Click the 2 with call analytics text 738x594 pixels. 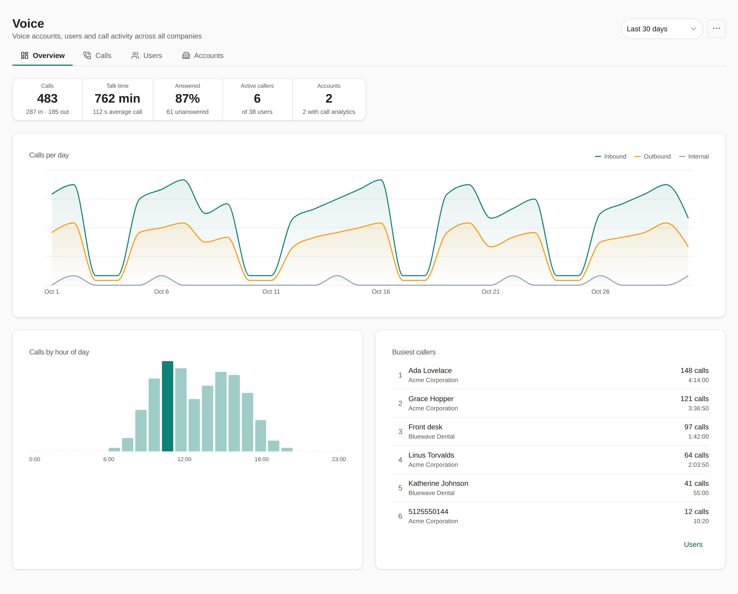tap(329, 112)
